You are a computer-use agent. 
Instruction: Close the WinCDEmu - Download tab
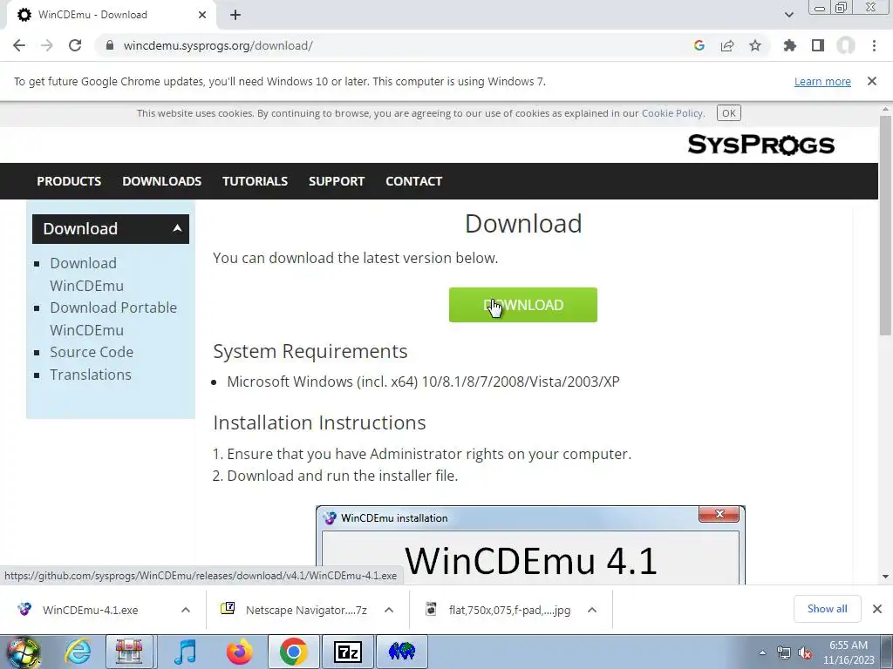point(202,15)
